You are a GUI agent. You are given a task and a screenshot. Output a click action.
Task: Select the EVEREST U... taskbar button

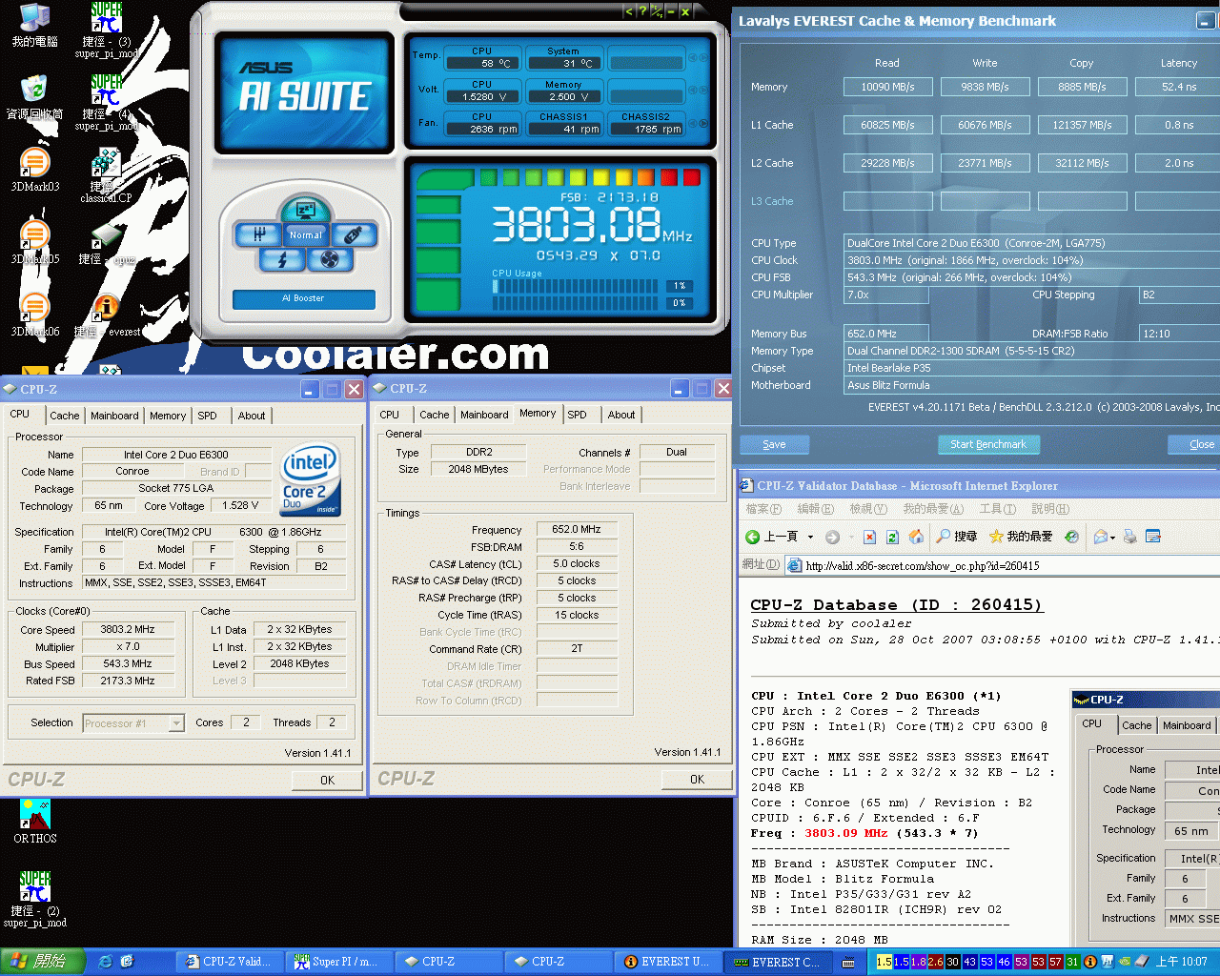[665, 962]
